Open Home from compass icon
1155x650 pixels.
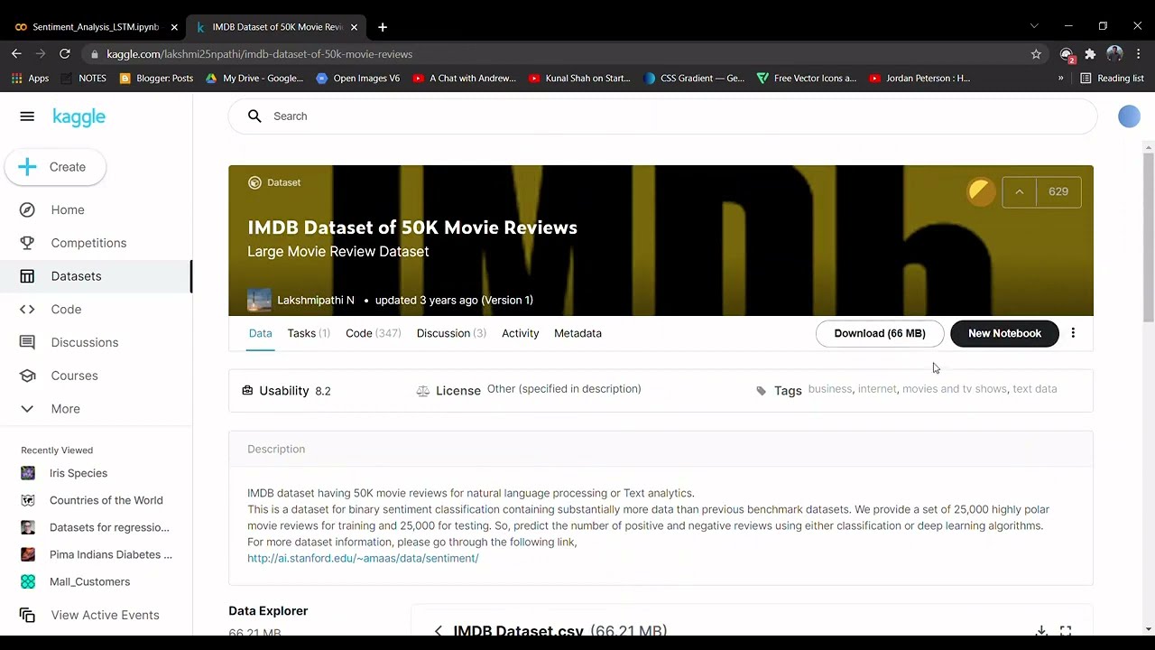tap(27, 209)
